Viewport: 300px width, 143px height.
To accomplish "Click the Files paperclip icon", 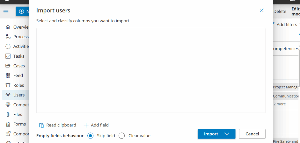I will [8, 114].
